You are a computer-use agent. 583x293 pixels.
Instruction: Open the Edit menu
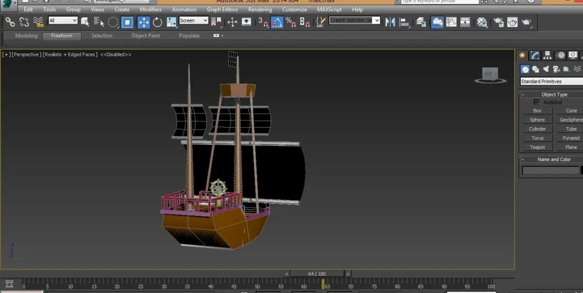pos(28,9)
